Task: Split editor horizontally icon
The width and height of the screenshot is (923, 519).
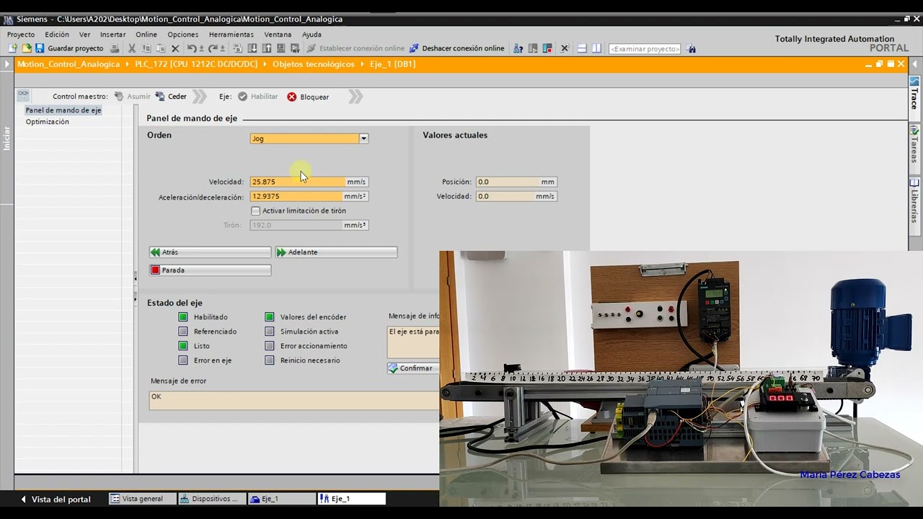Action: [582, 48]
